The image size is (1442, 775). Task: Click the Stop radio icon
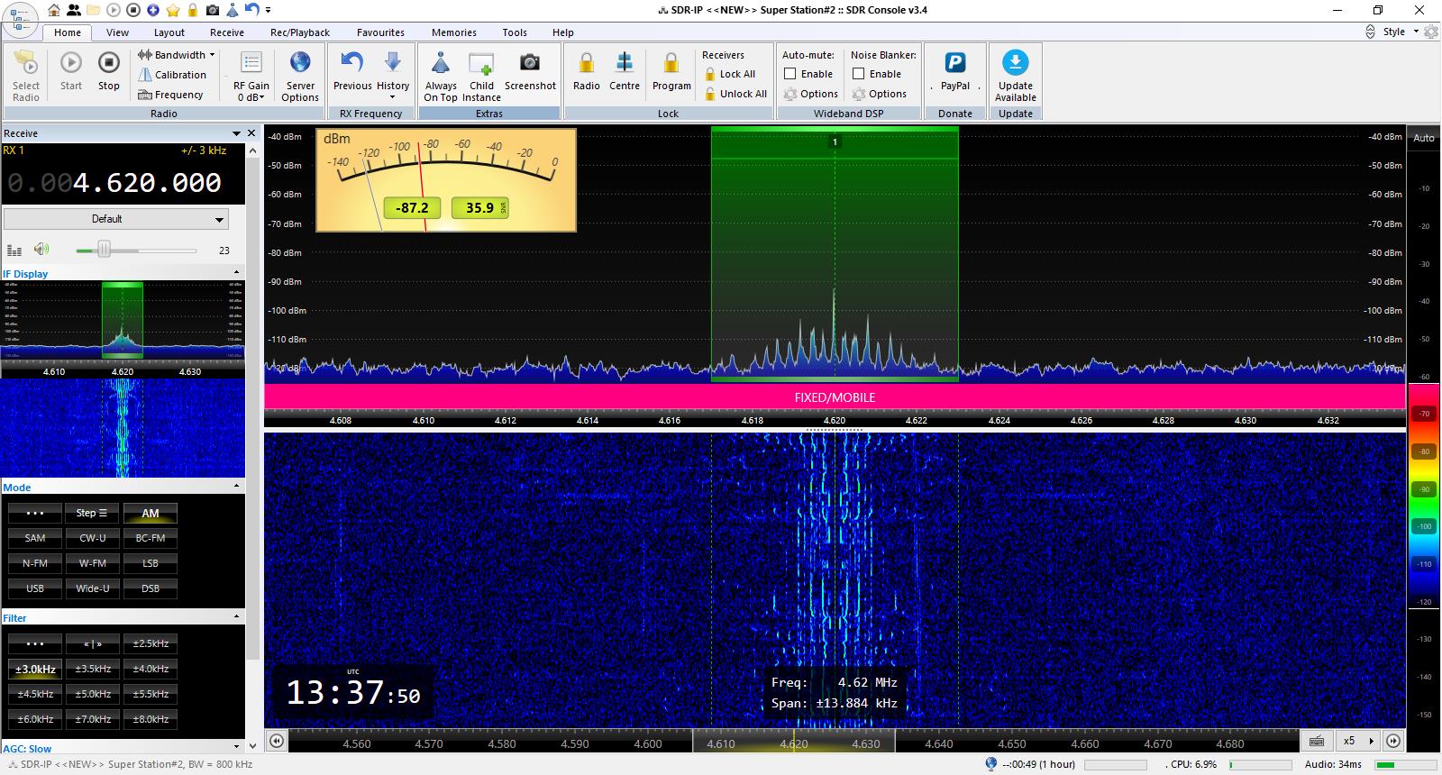click(x=108, y=64)
